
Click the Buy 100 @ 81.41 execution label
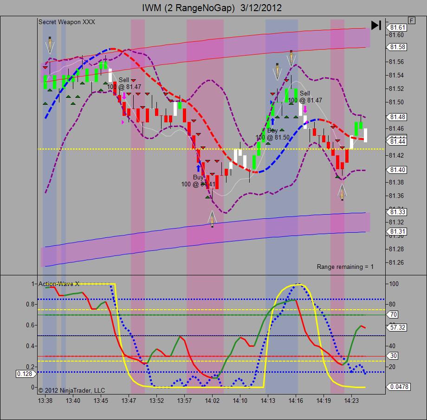click(x=198, y=181)
